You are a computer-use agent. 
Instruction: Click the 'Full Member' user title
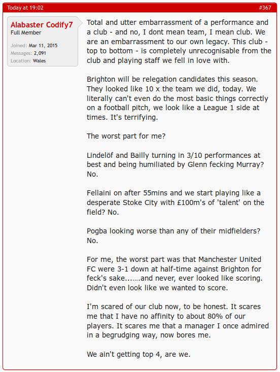tap(26, 33)
